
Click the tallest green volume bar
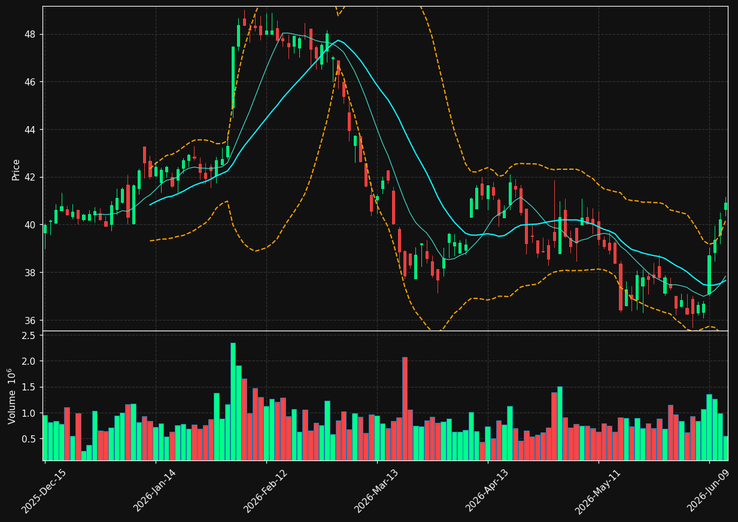point(233,401)
